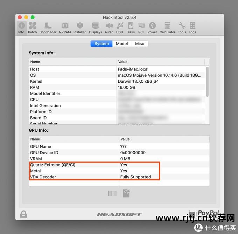This screenshot has width=238, height=234.
Task: Click the 16.00 GB value
Action: click(x=127, y=88)
